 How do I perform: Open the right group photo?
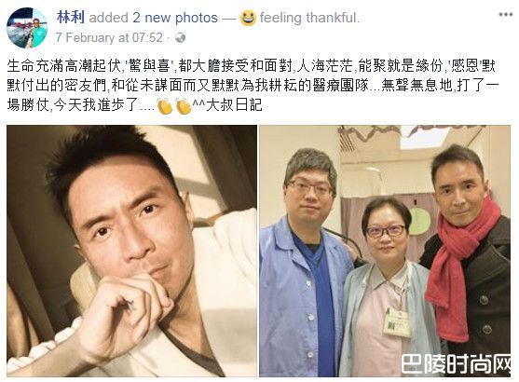coord(385,251)
